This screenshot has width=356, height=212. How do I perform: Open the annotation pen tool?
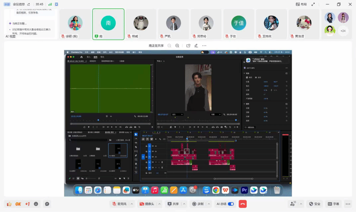[x=196, y=46]
